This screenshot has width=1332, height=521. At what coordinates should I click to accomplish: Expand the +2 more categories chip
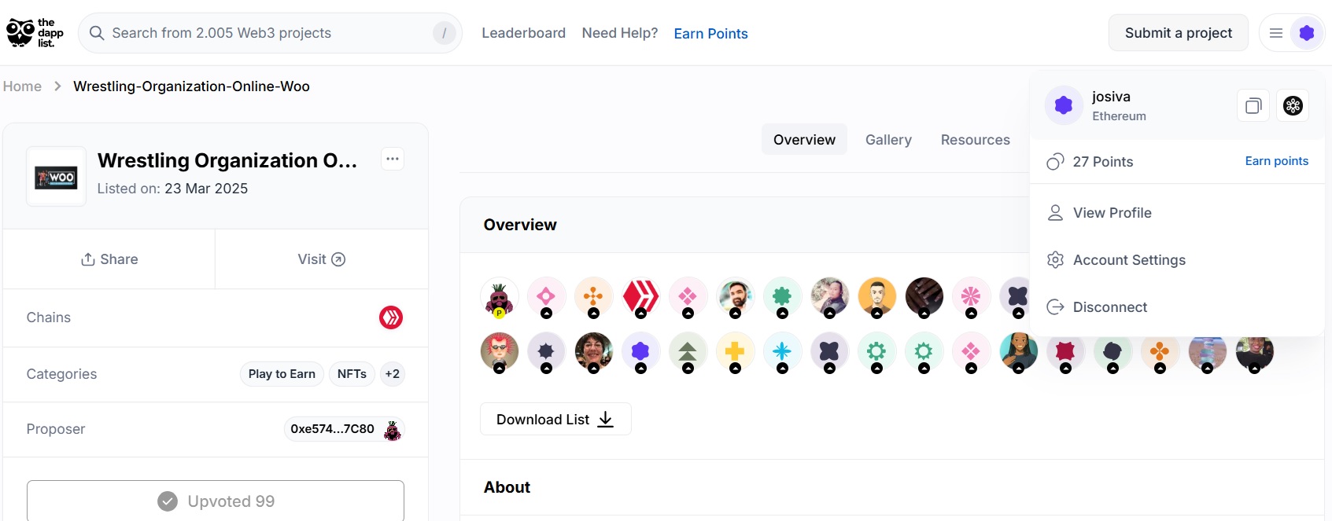[x=392, y=374]
